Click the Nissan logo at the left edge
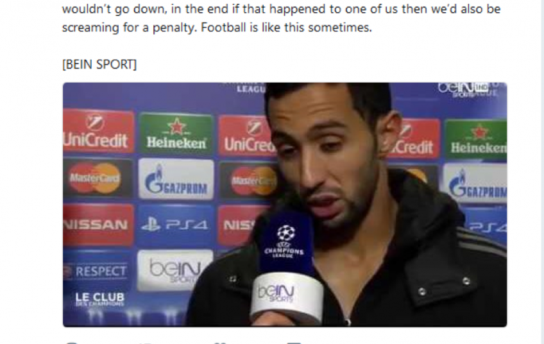Viewport: 544px width, 344px height. click(x=98, y=225)
